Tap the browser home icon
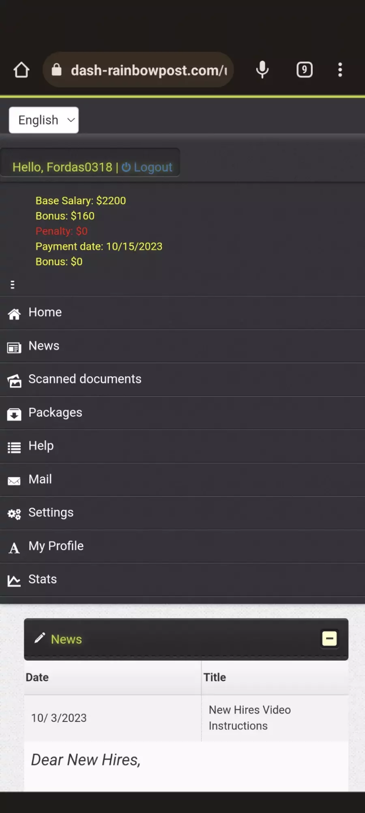Image resolution: width=365 pixels, height=813 pixels. click(x=21, y=70)
